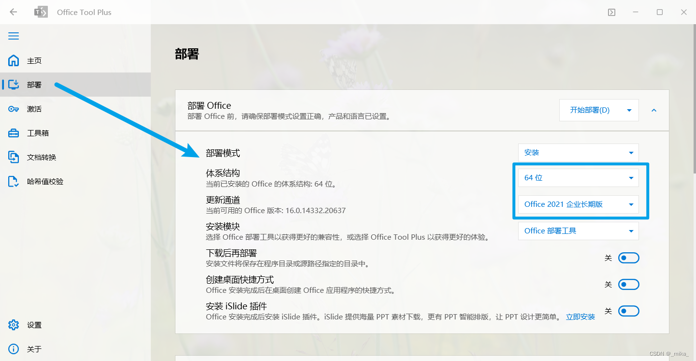696x361 pixels.
Task: Maximize the Office Tool Plus window
Action: [x=660, y=12]
